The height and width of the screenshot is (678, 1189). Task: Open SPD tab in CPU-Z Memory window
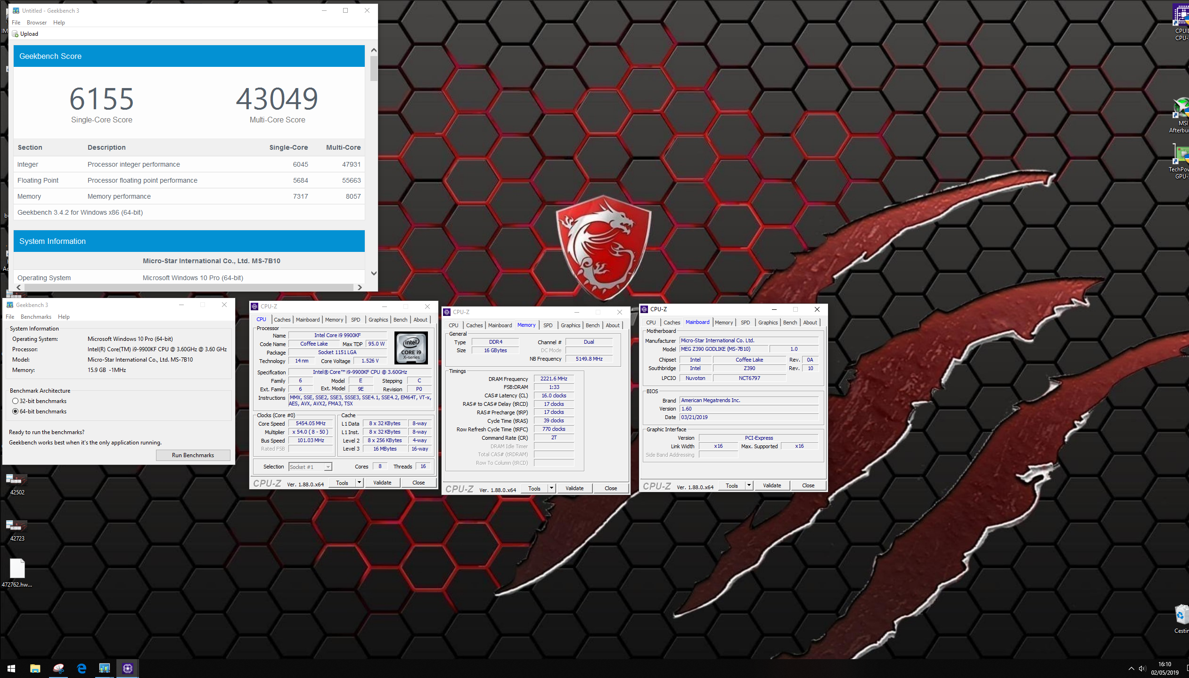[x=548, y=325]
